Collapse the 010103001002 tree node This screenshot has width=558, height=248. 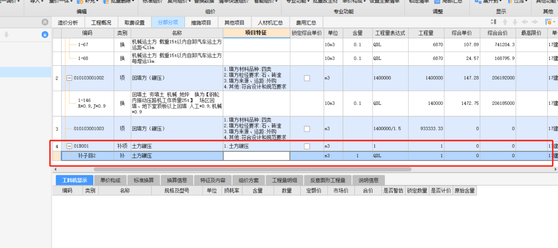tap(69, 78)
